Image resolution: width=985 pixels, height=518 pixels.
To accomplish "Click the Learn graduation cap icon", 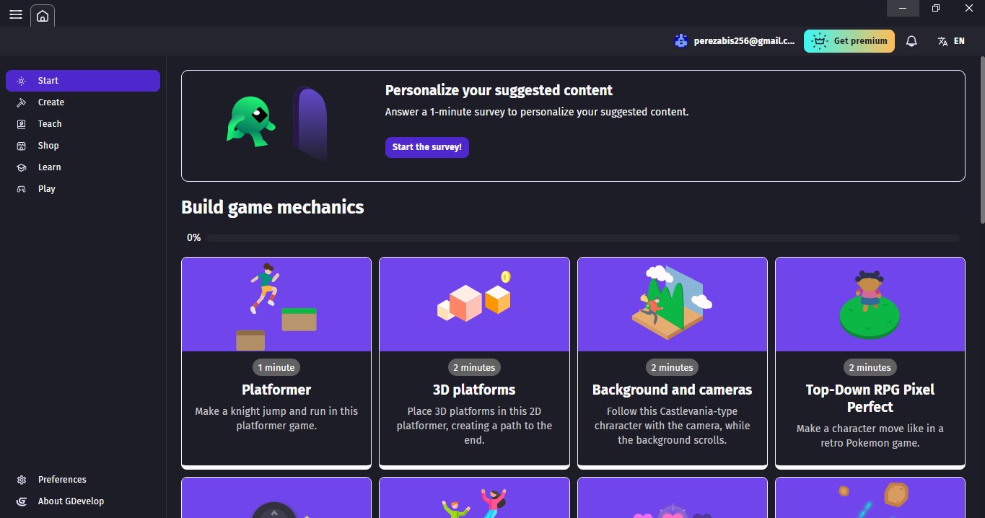I will (22, 167).
